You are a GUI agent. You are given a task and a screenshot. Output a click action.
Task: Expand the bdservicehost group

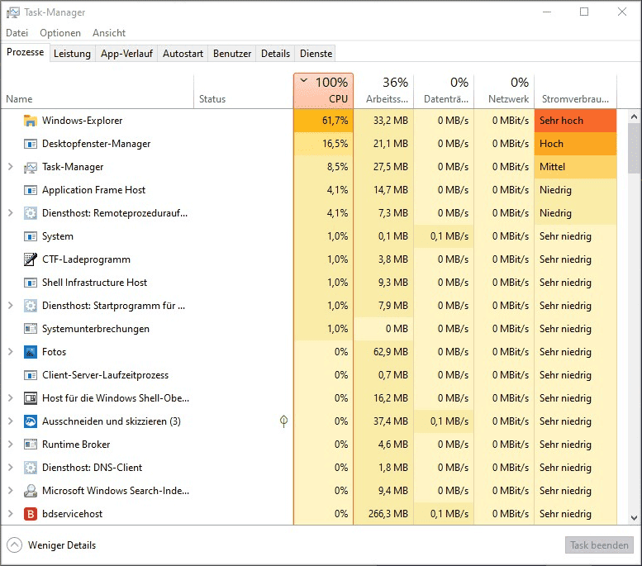click(x=11, y=514)
